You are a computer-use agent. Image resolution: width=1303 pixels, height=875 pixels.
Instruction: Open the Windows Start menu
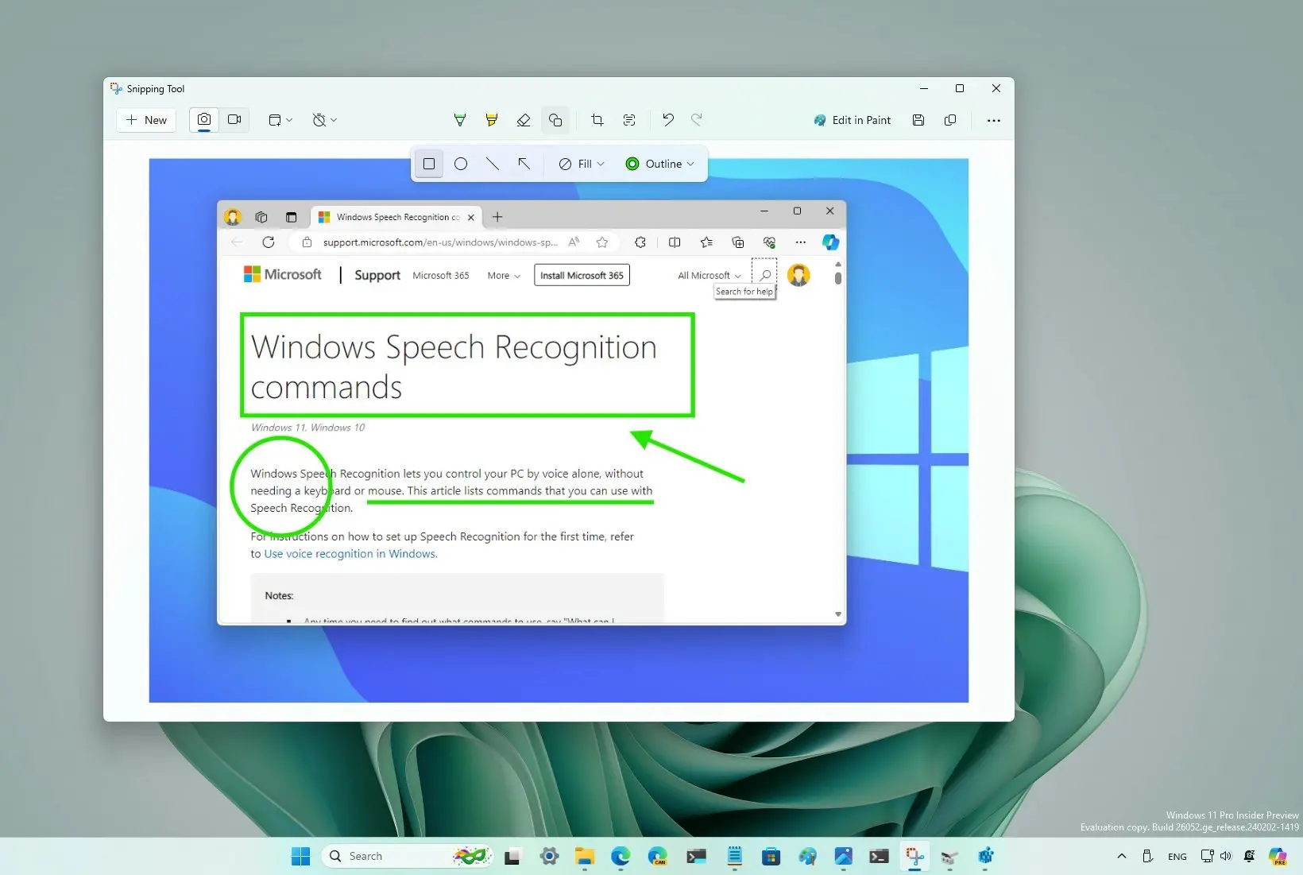(x=300, y=856)
